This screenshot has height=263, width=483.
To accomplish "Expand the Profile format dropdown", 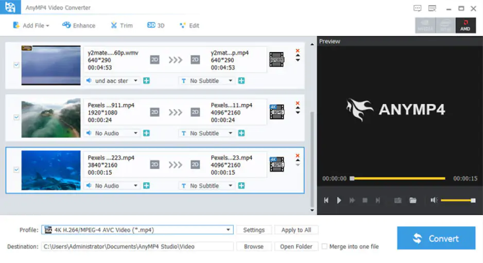I will click(x=228, y=230).
